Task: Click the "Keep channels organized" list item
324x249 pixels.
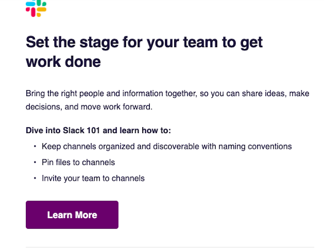Action: (x=167, y=146)
